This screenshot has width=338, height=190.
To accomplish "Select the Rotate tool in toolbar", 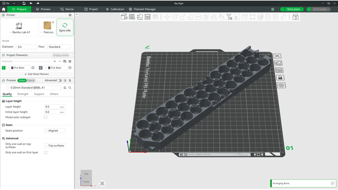I will click(x=175, y=17).
